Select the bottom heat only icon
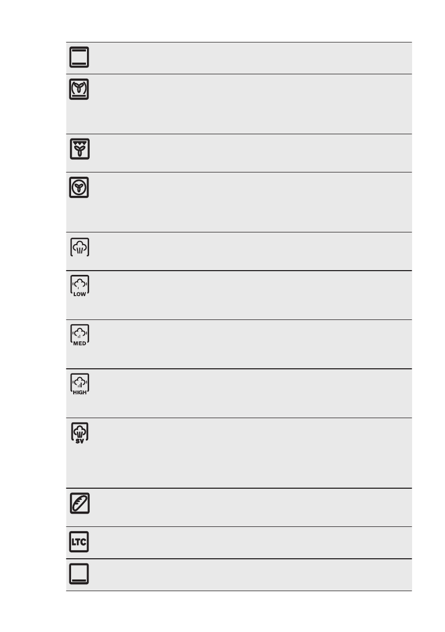Image resolution: width=445 pixels, height=632 pixels. (x=79, y=574)
